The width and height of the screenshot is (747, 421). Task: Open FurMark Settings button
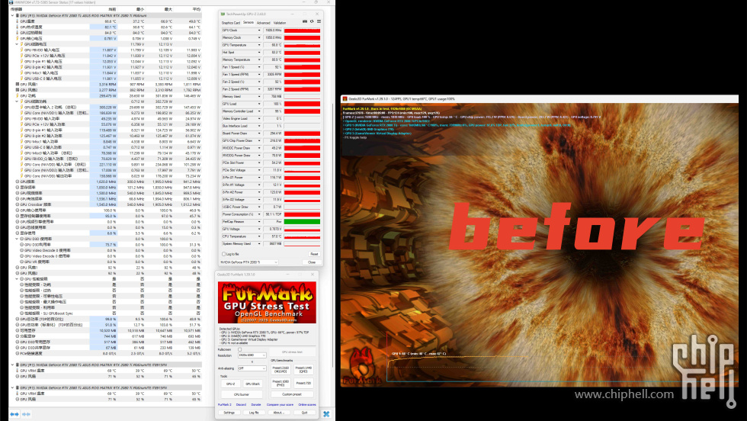pyautogui.click(x=229, y=413)
